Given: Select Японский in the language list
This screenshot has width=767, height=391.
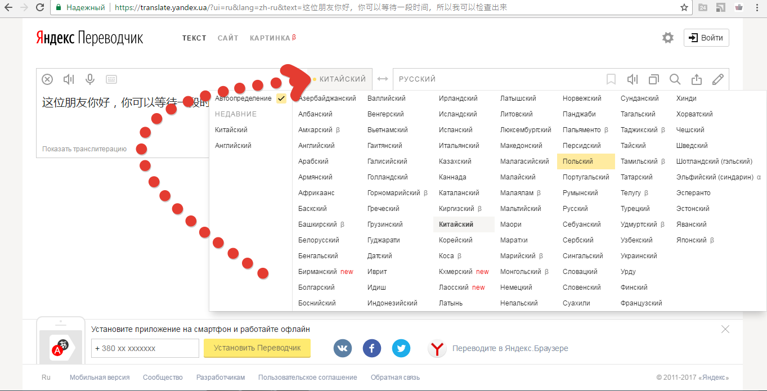Looking at the screenshot, I should point(691,240).
